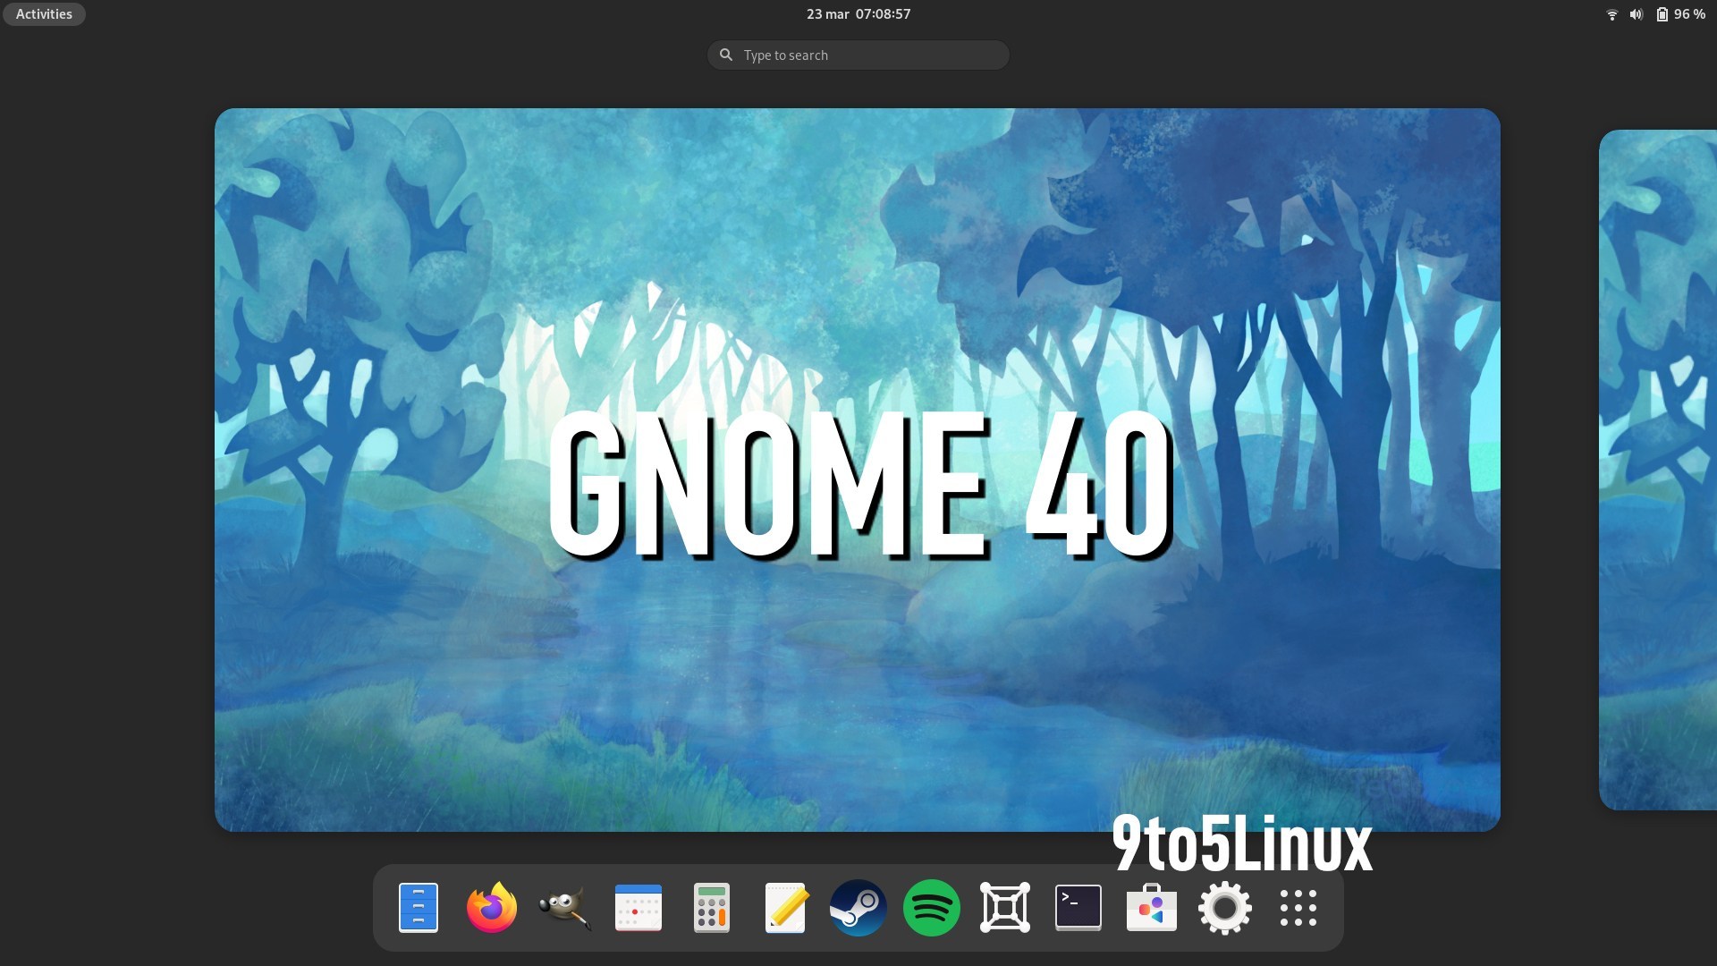Click the Wi-Fi status indicator
This screenshot has width=1717, height=966.
click(x=1611, y=13)
